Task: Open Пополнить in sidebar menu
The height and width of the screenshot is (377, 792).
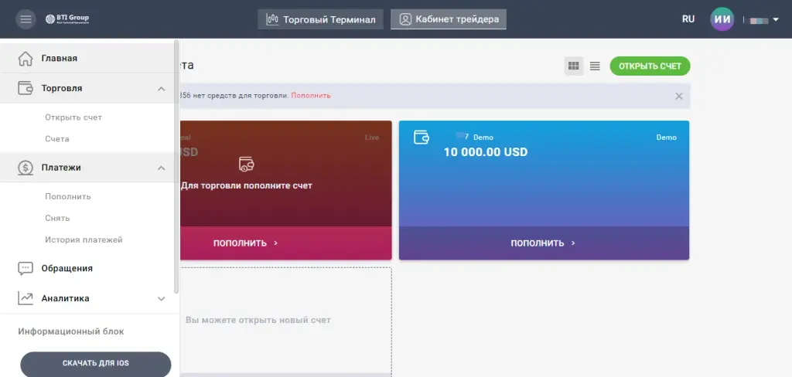Action: [x=68, y=196]
